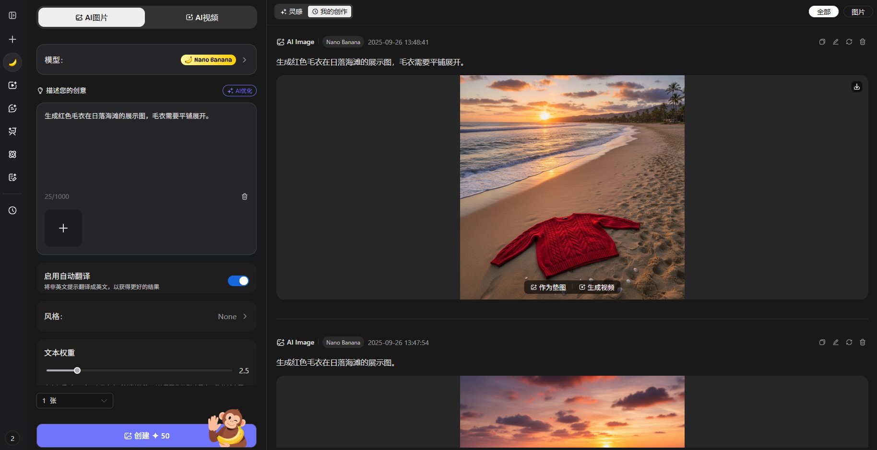Image resolution: width=877 pixels, height=450 pixels.
Task: Click the 2.5 text weight value
Action: coord(244,370)
